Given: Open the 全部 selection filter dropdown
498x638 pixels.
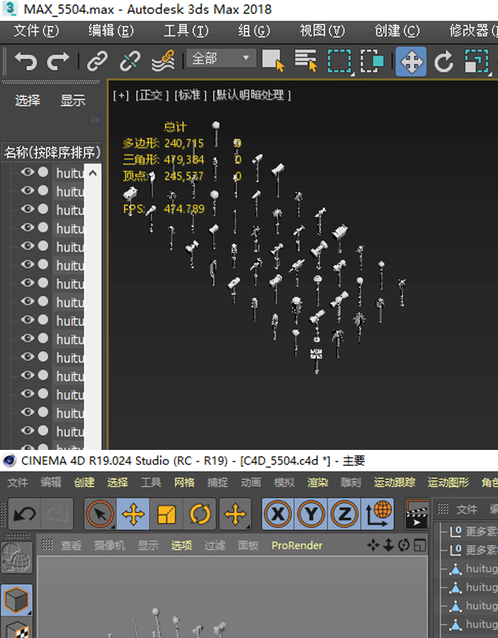Looking at the screenshot, I should click(x=221, y=58).
